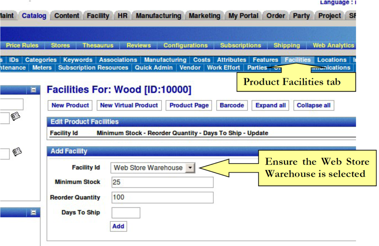Focus the Reorder Quantity input field
The height and width of the screenshot is (246, 379).
coord(162,197)
